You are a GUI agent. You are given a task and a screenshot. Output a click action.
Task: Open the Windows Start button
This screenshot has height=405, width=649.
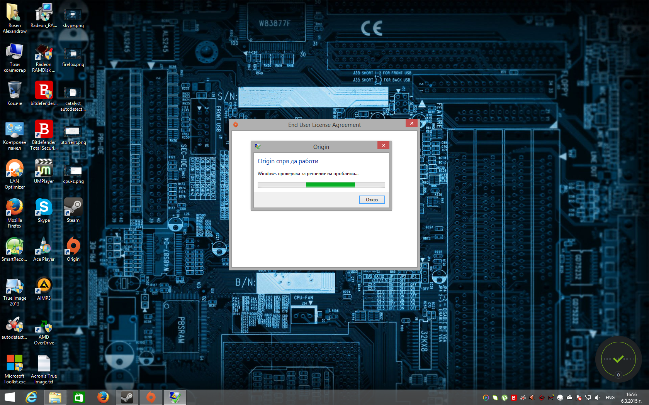point(9,397)
